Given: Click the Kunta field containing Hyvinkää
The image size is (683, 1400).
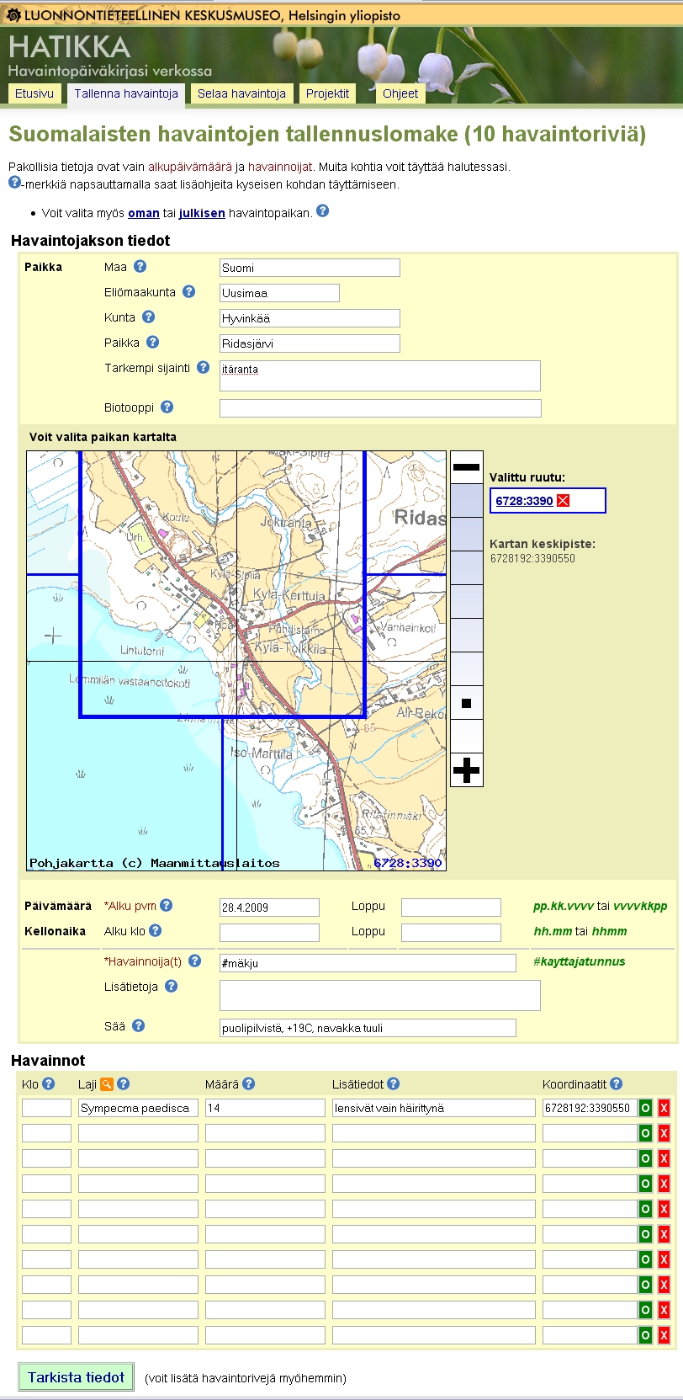Looking at the screenshot, I should coord(309,318).
